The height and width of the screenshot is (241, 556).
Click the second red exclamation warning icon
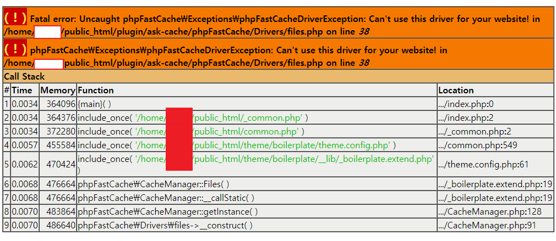click(15, 49)
